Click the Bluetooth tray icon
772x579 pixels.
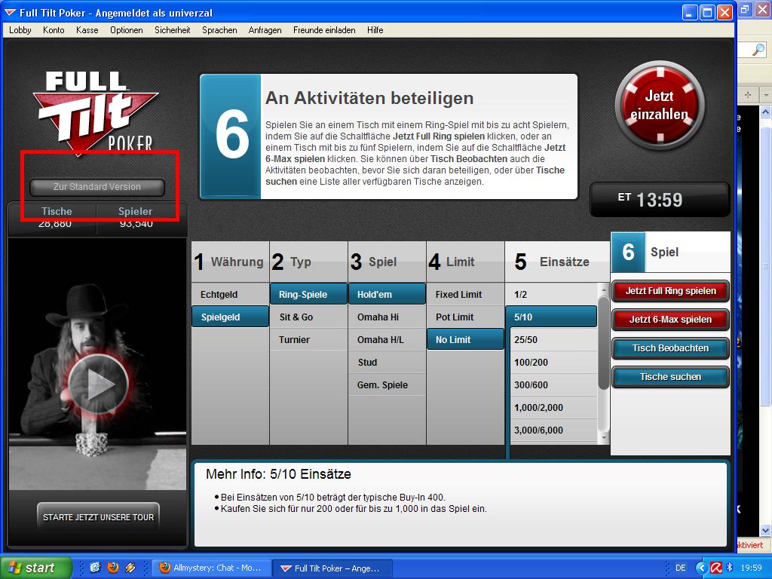[x=731, y=568]
